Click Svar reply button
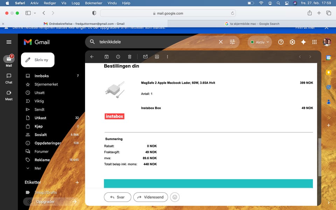336x210 pixels. (x=118, y=197)
